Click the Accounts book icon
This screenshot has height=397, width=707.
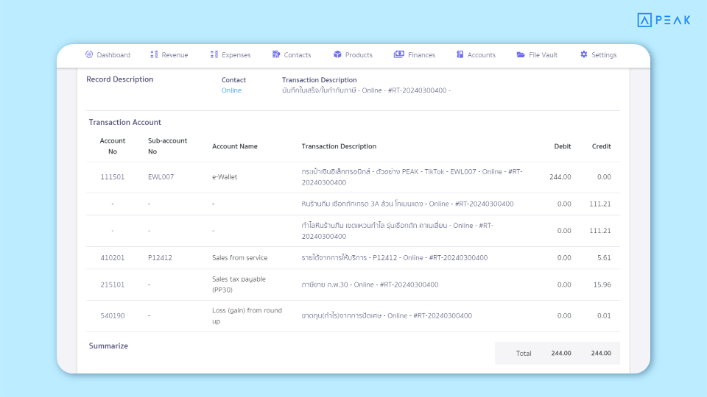(460, 54)
